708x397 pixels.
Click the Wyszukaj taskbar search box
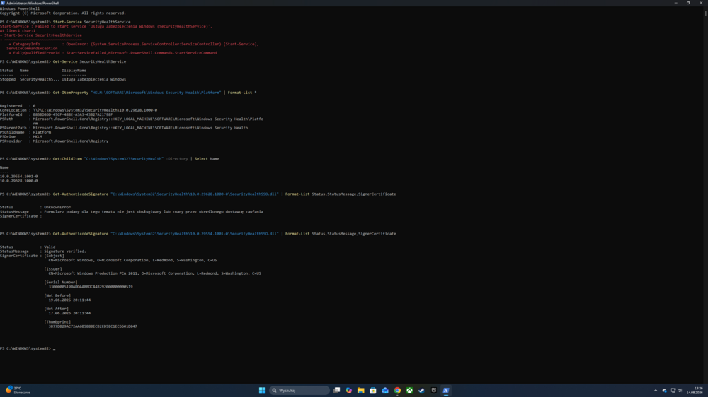pos(299,390)
